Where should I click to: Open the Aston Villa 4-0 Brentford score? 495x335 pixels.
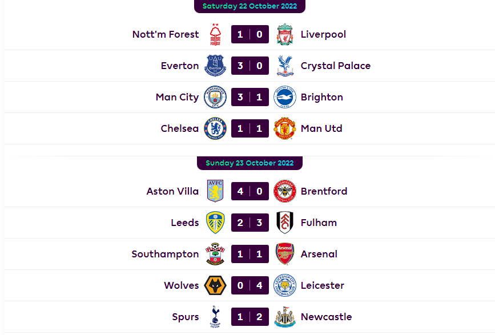point(249,191)
